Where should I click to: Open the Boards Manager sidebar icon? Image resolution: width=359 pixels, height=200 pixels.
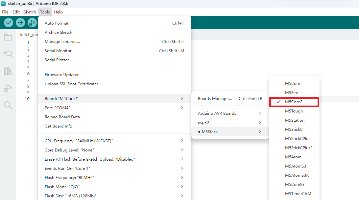[x=8, y=54]
